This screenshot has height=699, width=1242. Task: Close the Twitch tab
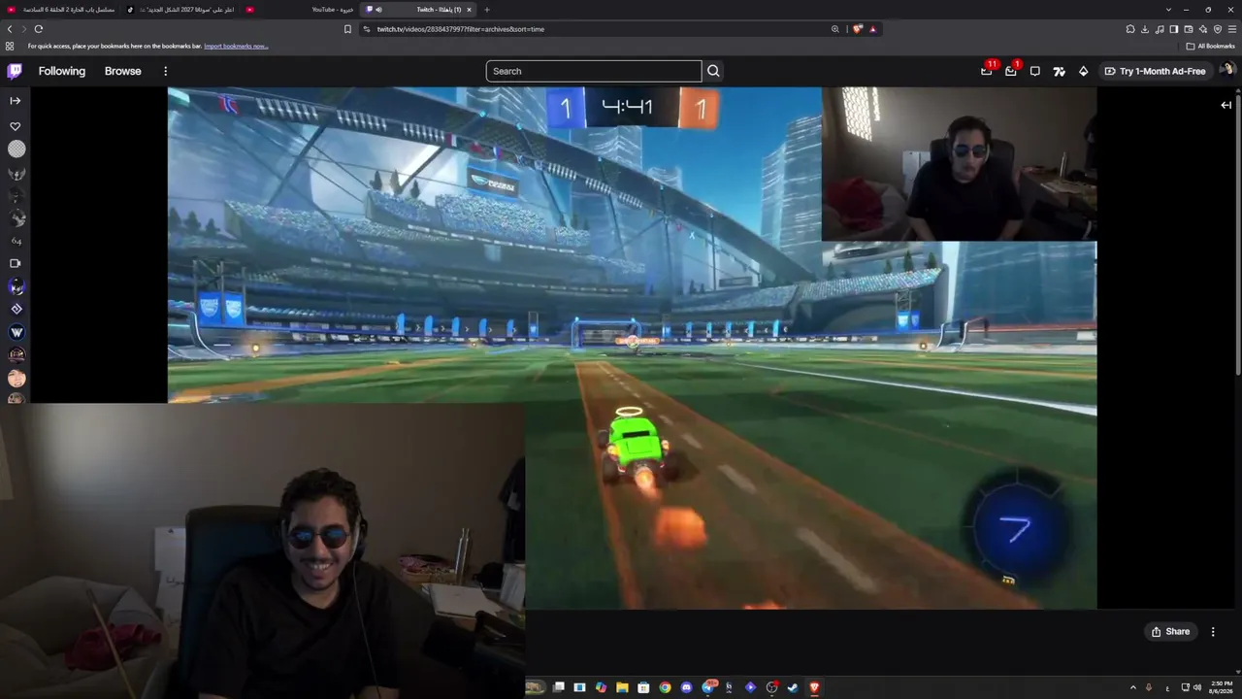(x=470, y=10)
